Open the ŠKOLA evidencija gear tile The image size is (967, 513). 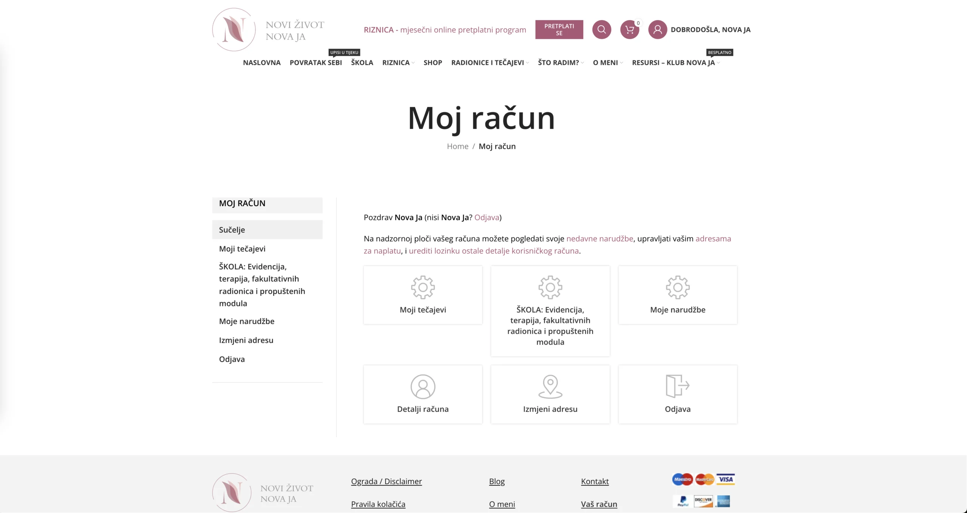[x=550, y=311]
